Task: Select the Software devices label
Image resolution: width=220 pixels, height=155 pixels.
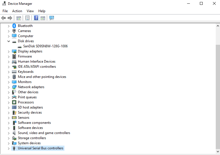Action: (30, 128)
